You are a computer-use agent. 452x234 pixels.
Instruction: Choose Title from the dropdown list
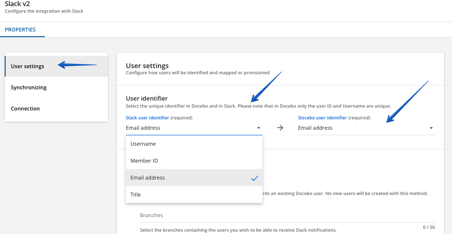[x=194, y=195]
